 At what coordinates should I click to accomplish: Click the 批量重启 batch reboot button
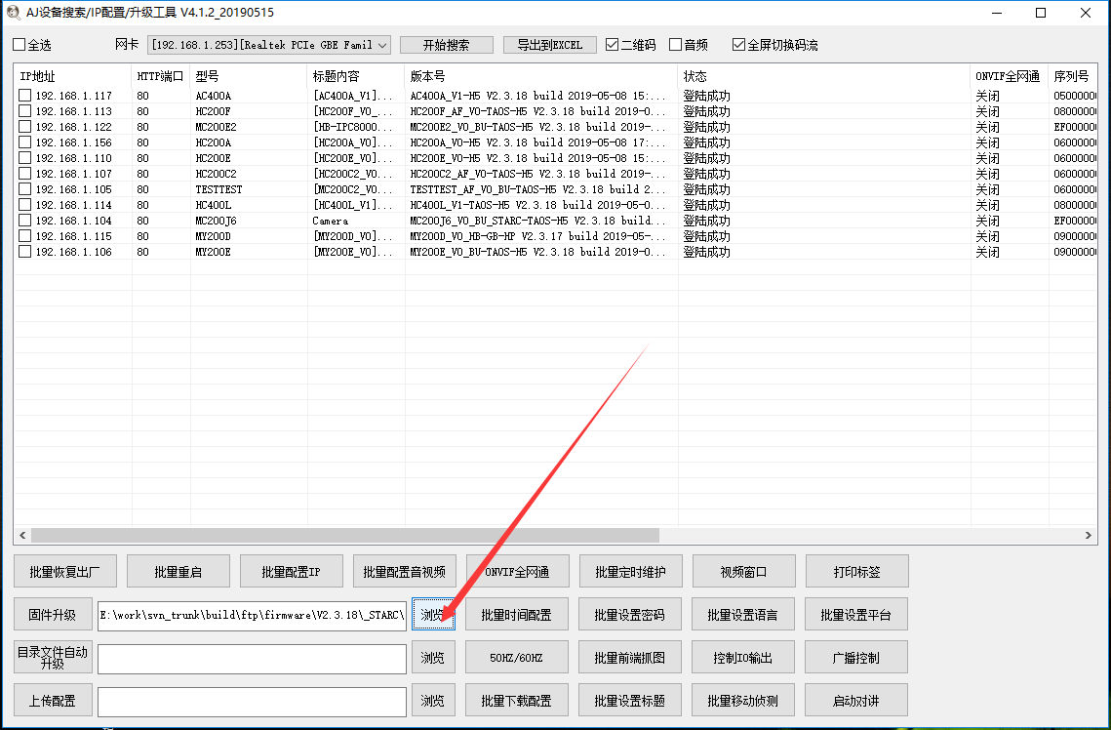coord(178,570)
